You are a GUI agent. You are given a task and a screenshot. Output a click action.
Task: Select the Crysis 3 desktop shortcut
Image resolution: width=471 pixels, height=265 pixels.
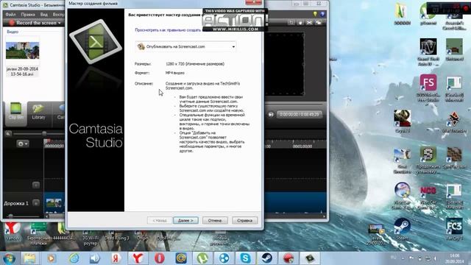point(403,121)
